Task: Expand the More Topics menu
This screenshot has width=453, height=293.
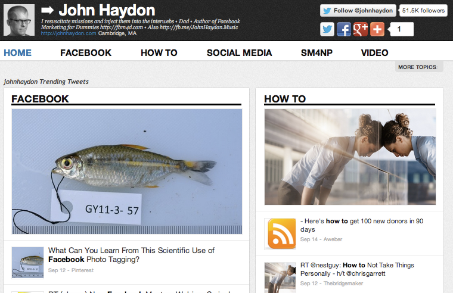Action: point(418,67)
